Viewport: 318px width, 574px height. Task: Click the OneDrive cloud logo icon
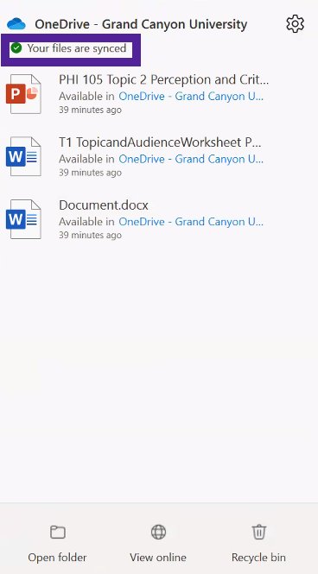pos(16,24)
